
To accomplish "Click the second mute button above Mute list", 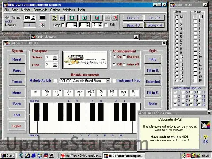I will [x=201, y=16].
